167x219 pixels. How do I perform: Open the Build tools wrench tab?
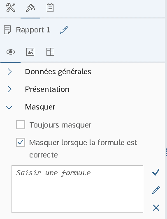pos(11,8)
